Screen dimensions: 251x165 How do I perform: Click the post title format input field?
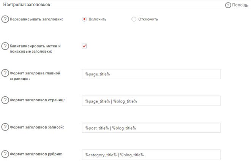pos(151,128)
